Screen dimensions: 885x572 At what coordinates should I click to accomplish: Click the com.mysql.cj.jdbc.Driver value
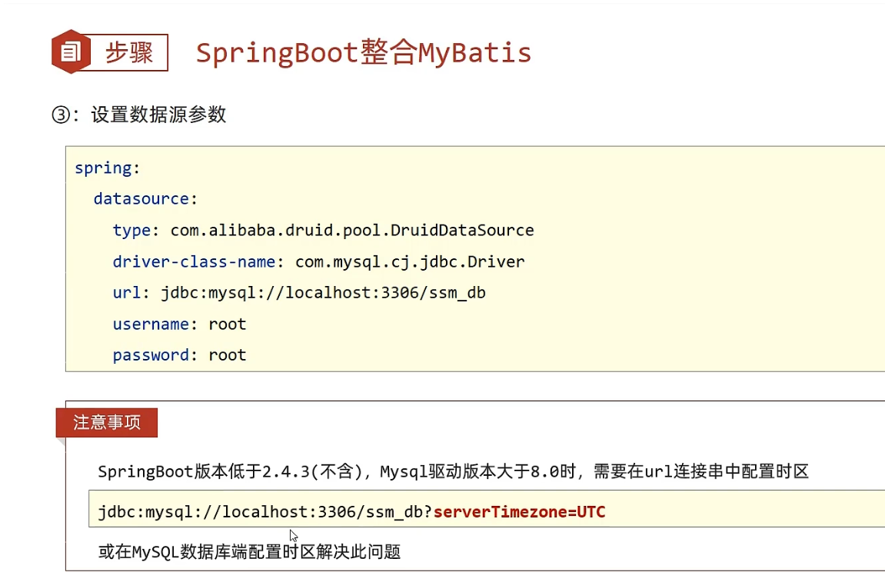(x=410, y=261)
